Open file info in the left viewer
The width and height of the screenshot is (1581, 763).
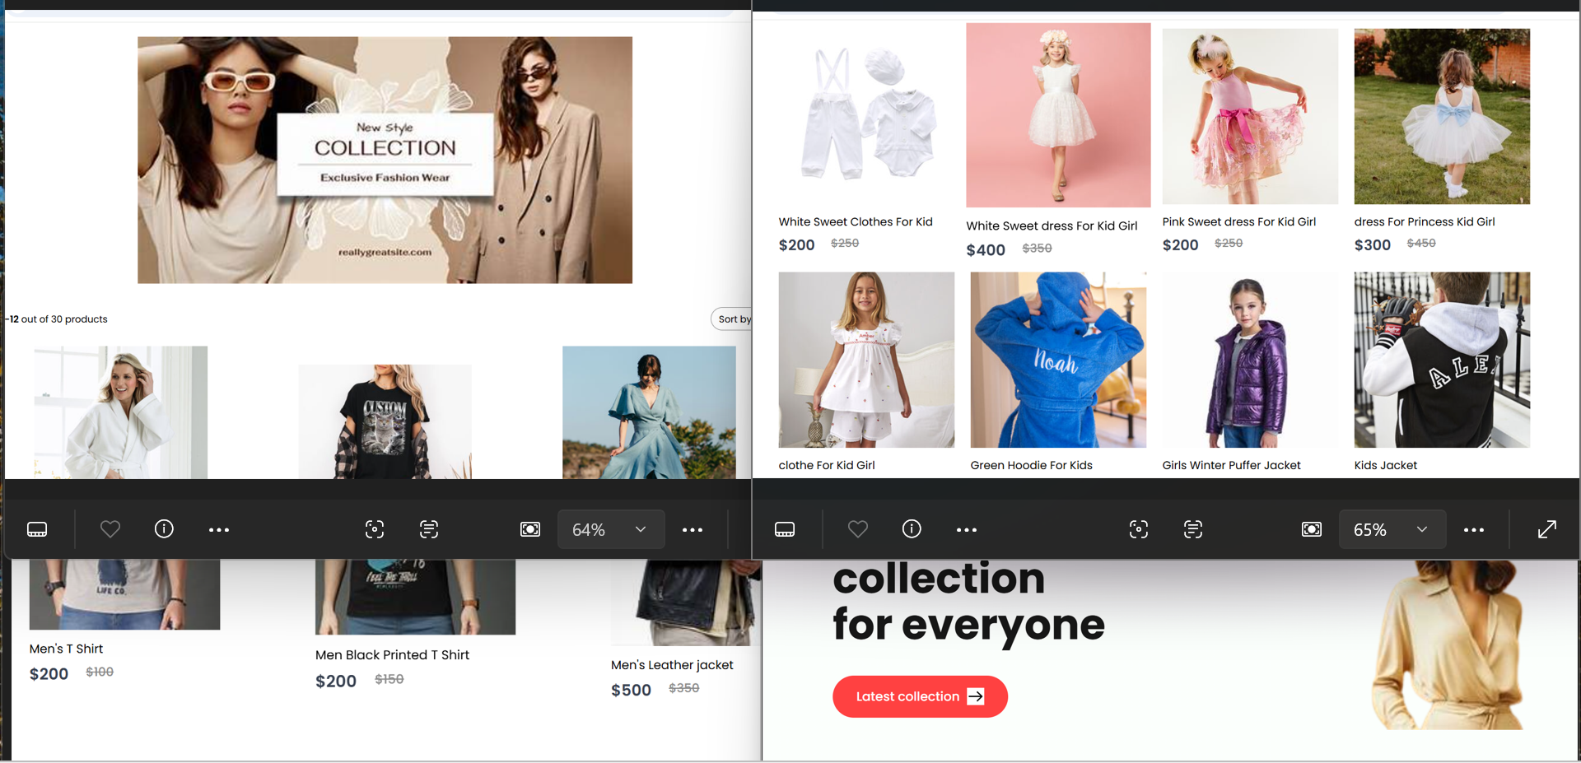pyautogui.click(x=164, y=529)
